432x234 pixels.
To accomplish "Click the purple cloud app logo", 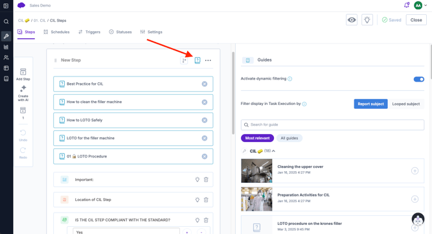I will click(x=21, y=5).
